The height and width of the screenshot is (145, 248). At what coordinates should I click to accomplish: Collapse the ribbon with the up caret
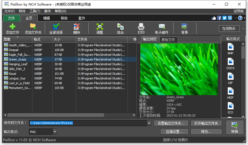[x=236, y=18]
